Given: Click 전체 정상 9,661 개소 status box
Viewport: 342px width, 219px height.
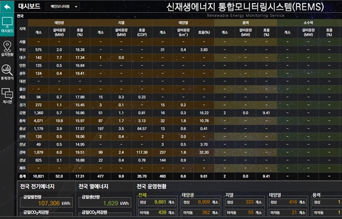Looking at the screenshot, I should coord(157,203).
